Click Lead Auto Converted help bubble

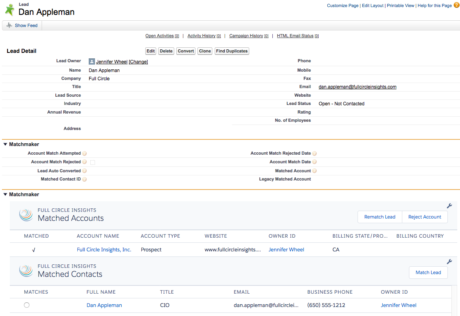click(84, 171)
